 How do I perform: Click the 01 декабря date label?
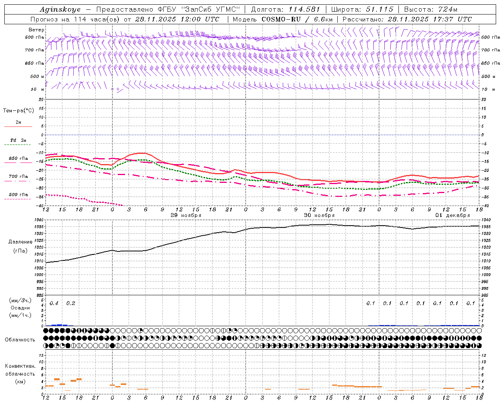453,215
